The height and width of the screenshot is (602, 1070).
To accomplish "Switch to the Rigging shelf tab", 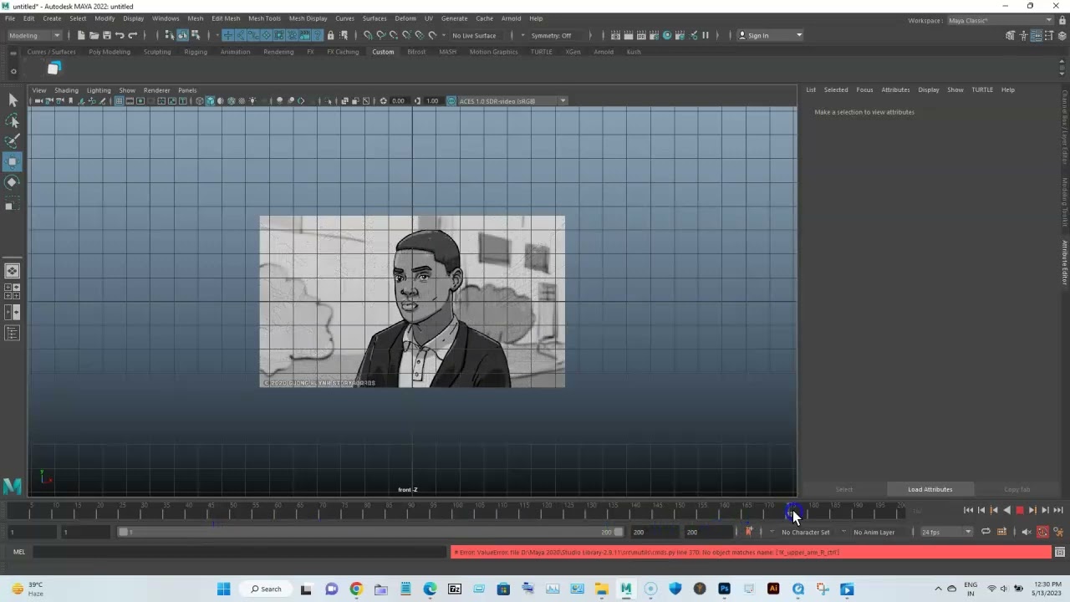I will coord(196,52).
